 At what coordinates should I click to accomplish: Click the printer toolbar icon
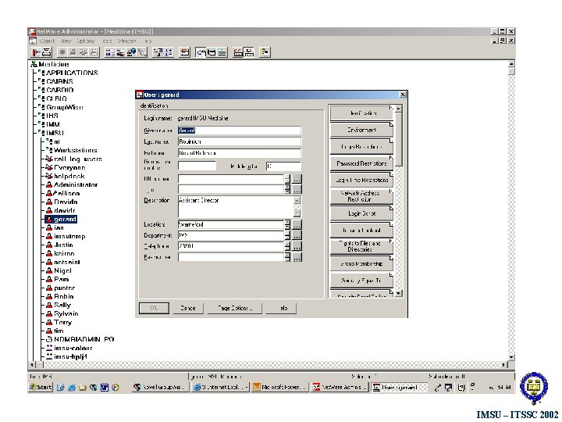[47, 52]
